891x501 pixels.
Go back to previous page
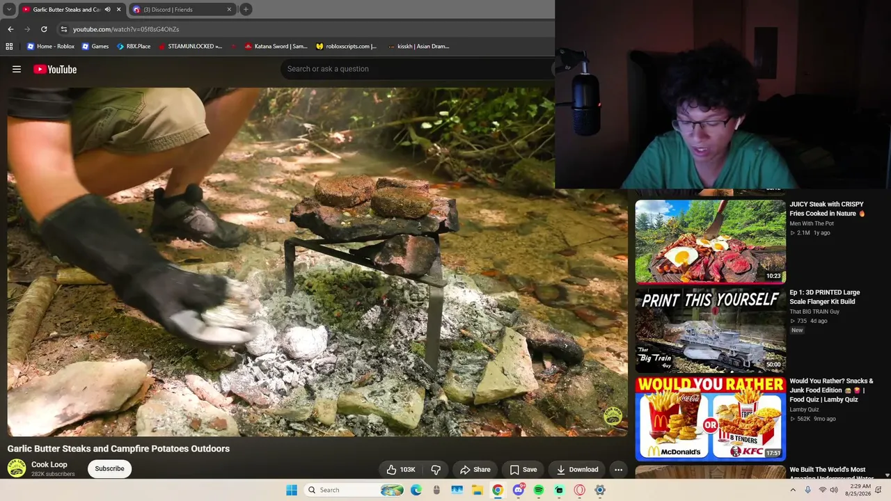[x=10, y=29]
